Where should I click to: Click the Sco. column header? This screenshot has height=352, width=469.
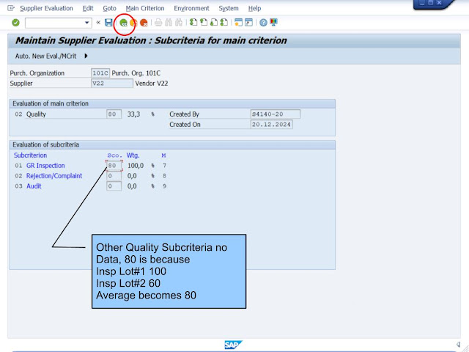114,155
